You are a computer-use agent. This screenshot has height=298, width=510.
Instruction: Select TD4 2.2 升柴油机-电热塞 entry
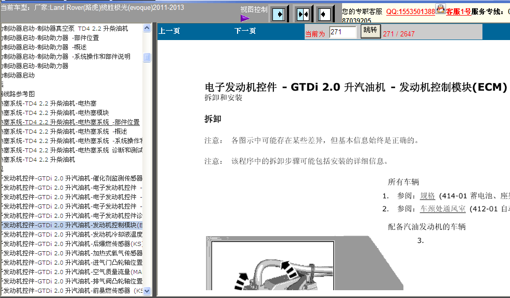48,103
